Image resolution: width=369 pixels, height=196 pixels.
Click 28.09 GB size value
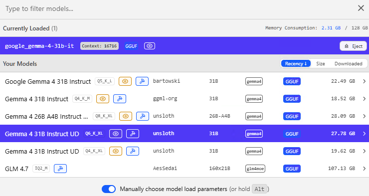pyautogui.click(x=343, y=116)
